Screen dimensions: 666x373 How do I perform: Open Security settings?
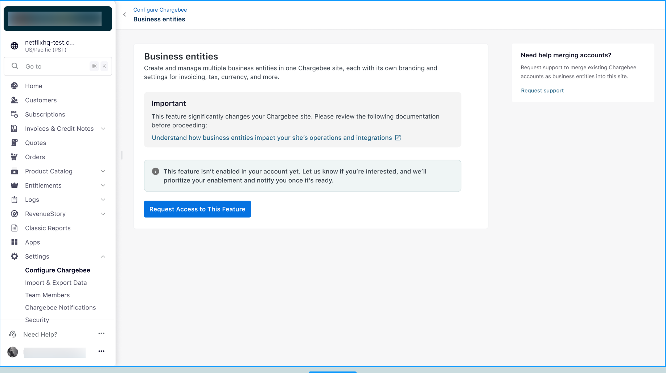37,320
